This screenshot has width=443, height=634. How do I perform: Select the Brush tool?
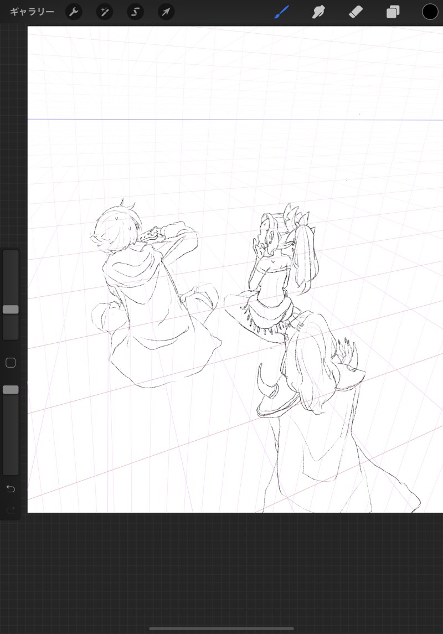pyautogui.click(x=282, y=12)
